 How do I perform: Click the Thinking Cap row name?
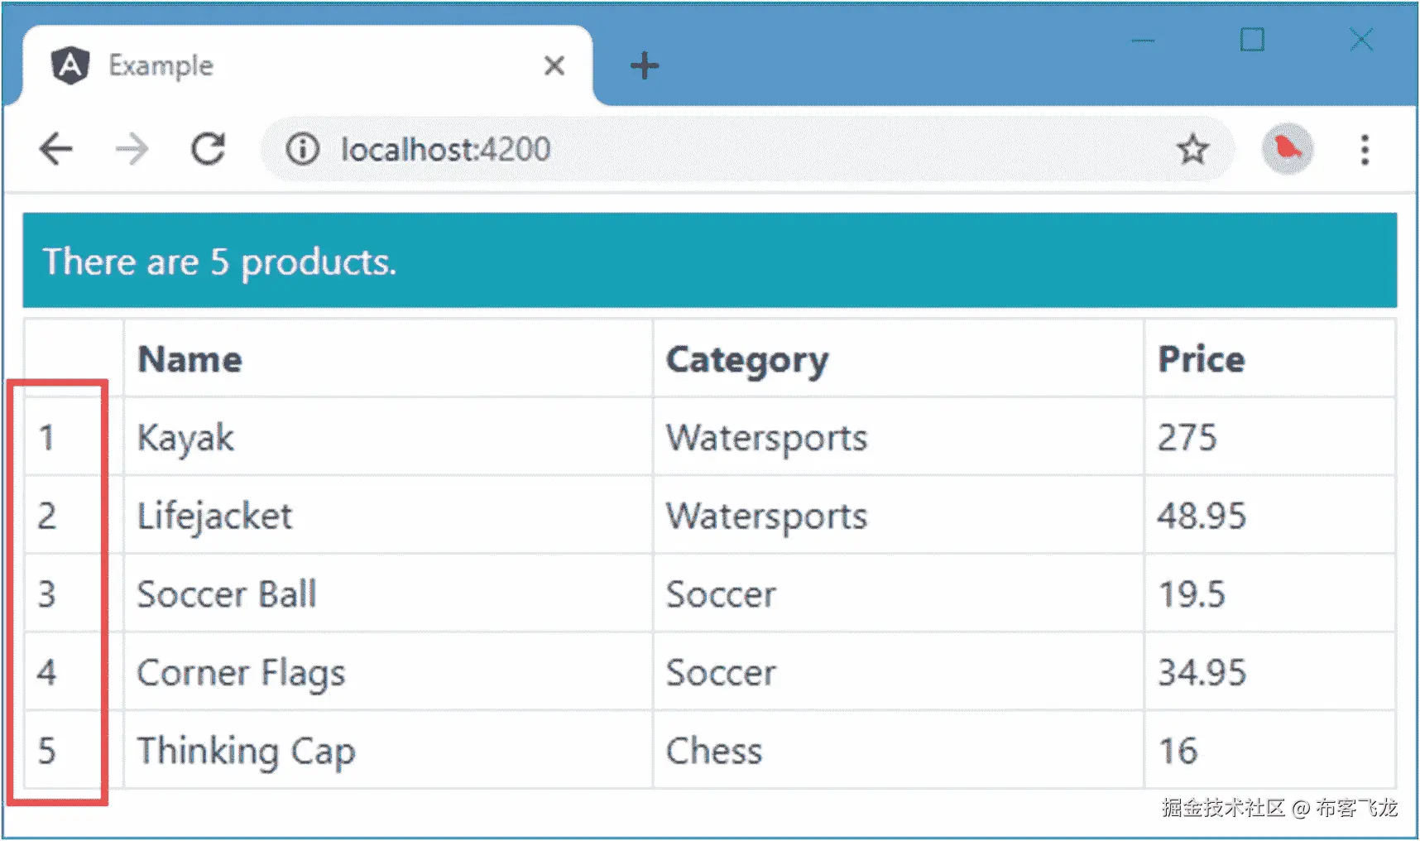[246, 751]
